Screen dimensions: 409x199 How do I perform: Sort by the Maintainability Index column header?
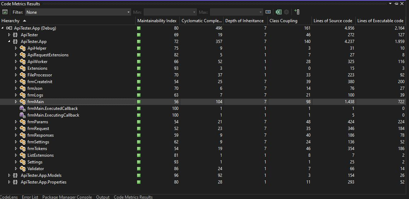[157, 21]
